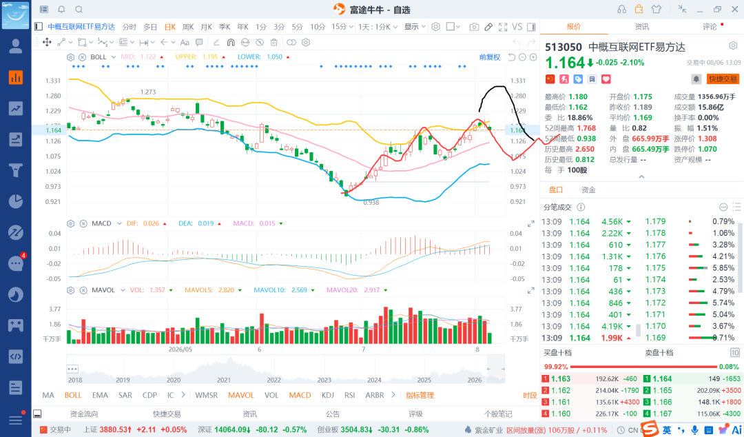
Task: Toggle the heart favorite icon for 513050
Action: (606, 79)
